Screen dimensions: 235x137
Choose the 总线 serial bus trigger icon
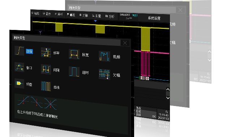click(x=46, y=86)
